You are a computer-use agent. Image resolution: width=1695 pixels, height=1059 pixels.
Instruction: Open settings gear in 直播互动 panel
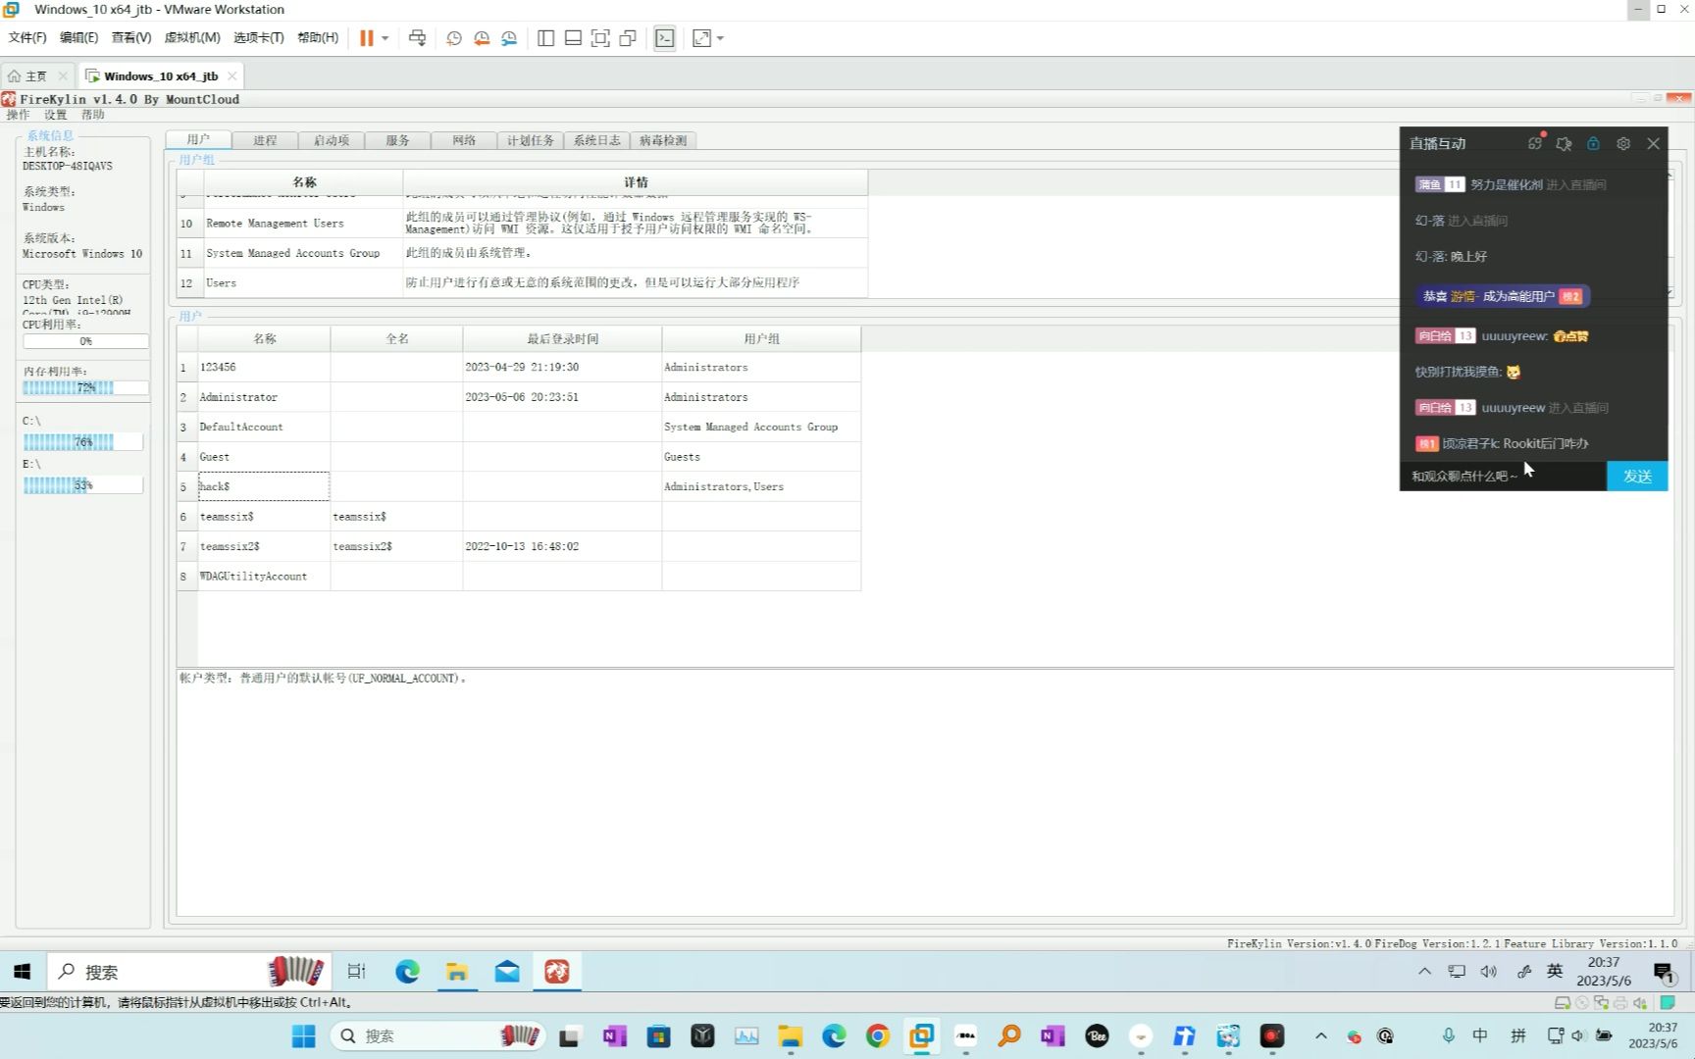[x=1623, y=143]
